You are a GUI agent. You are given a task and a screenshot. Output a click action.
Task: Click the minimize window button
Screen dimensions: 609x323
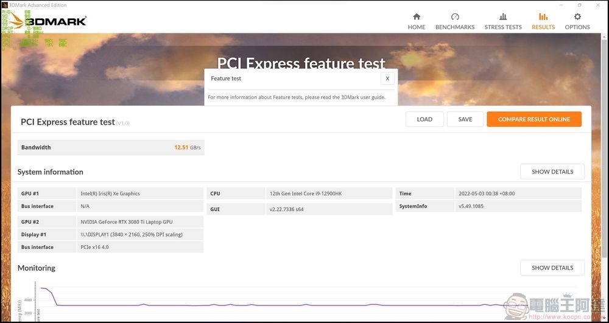point(562,5)
